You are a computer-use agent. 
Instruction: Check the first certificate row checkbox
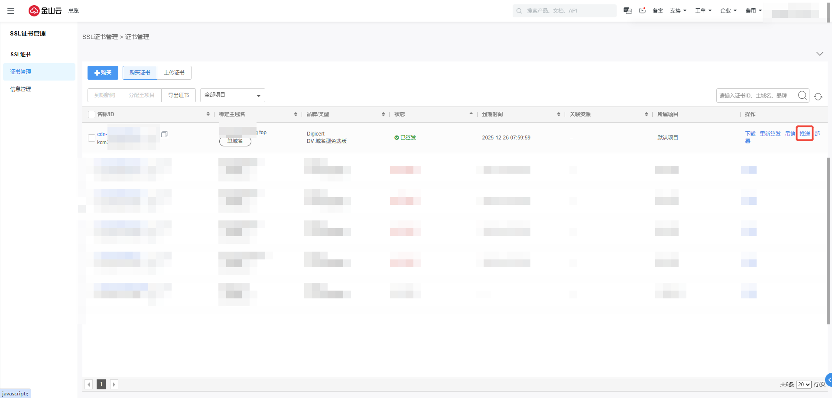pos(91,138)
